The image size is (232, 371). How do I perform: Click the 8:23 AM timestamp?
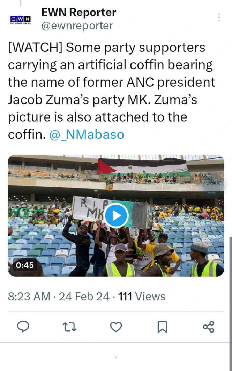(x=29, y=297)
